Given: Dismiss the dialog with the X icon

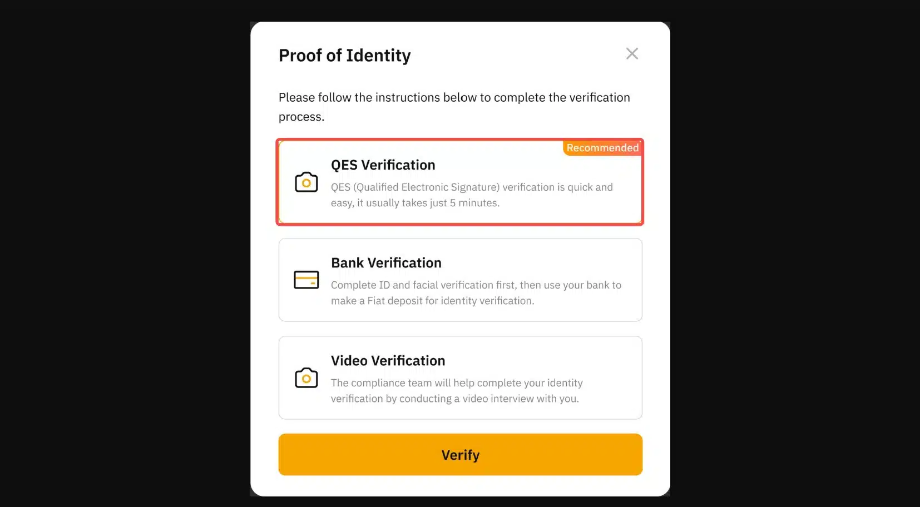Looking at the screenshot, I should (632, 53).
